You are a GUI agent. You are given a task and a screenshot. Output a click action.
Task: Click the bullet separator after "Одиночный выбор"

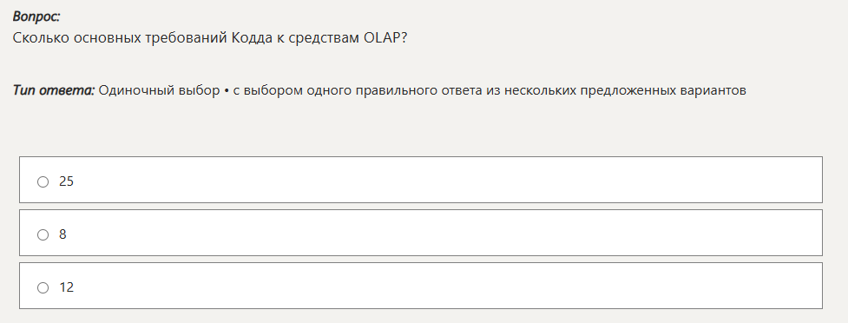227,91
